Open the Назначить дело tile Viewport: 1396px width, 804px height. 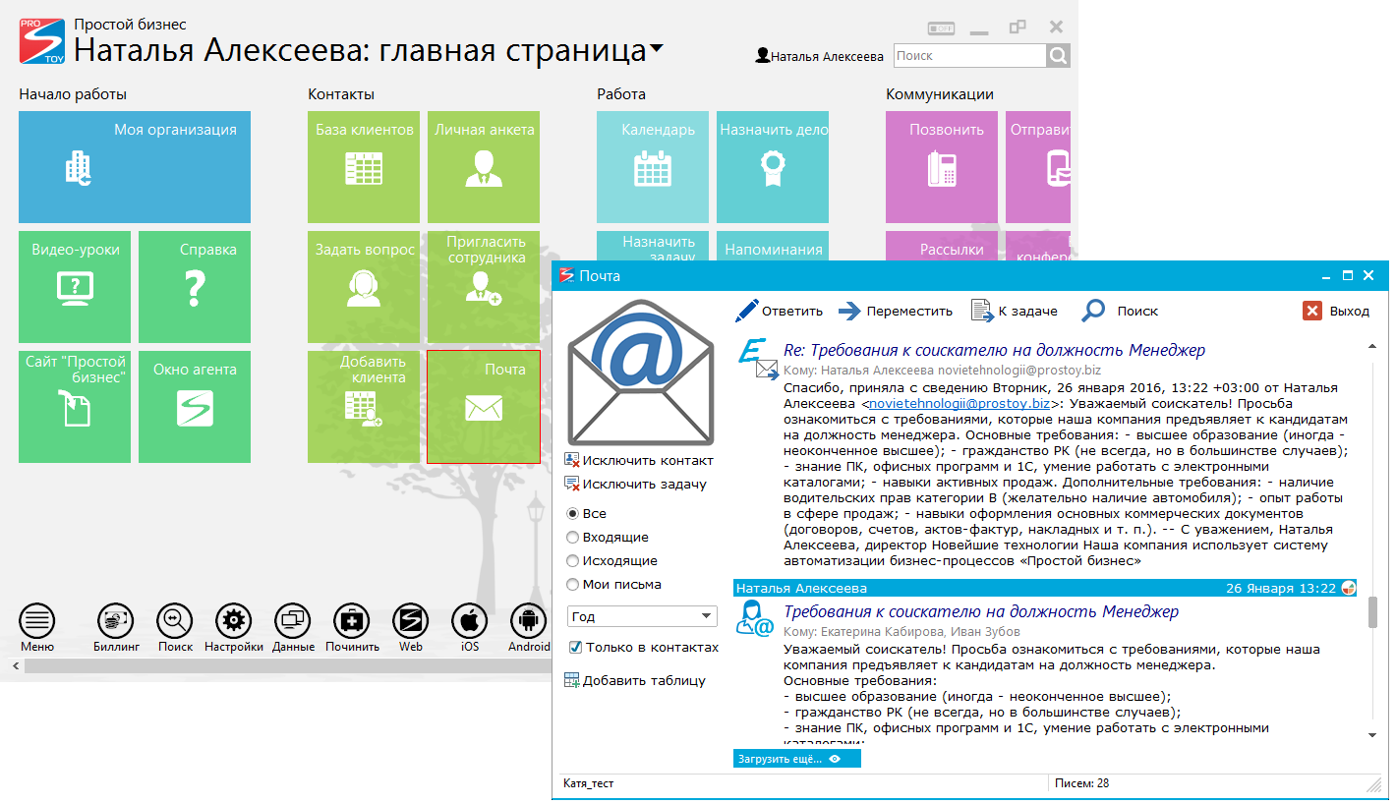coord(773,167)
